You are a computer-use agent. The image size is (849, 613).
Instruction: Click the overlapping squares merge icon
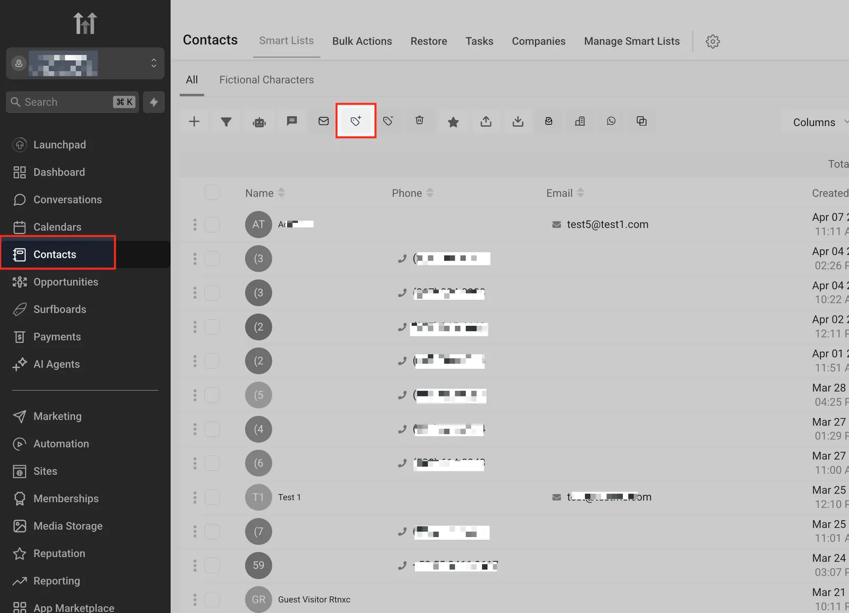642,122
